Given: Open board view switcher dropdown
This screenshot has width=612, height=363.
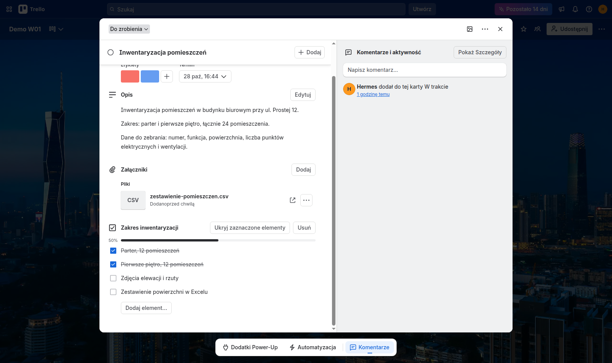Looking at the screenshot, I should [56, 29].
